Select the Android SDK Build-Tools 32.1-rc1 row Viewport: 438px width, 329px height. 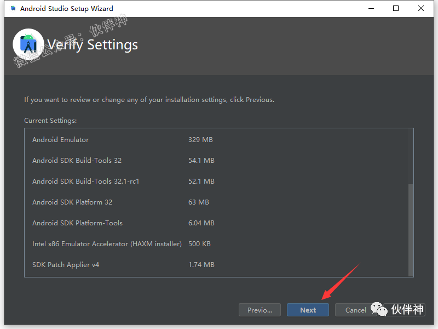216,181
